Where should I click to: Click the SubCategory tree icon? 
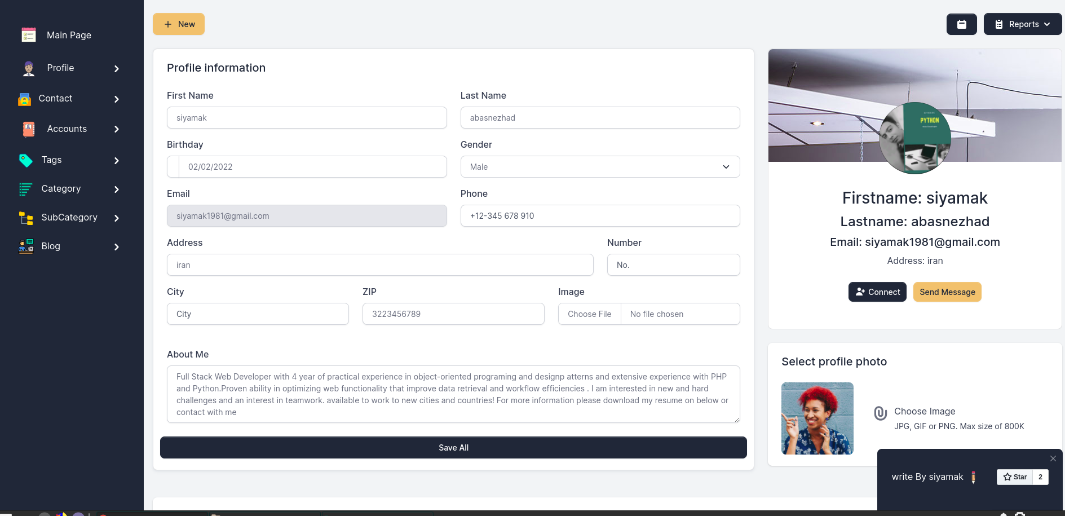pyautogui.click(x=26, y=218)
